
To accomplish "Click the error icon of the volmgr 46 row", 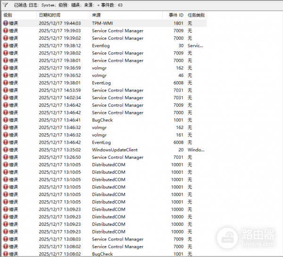I will (6, 75).
